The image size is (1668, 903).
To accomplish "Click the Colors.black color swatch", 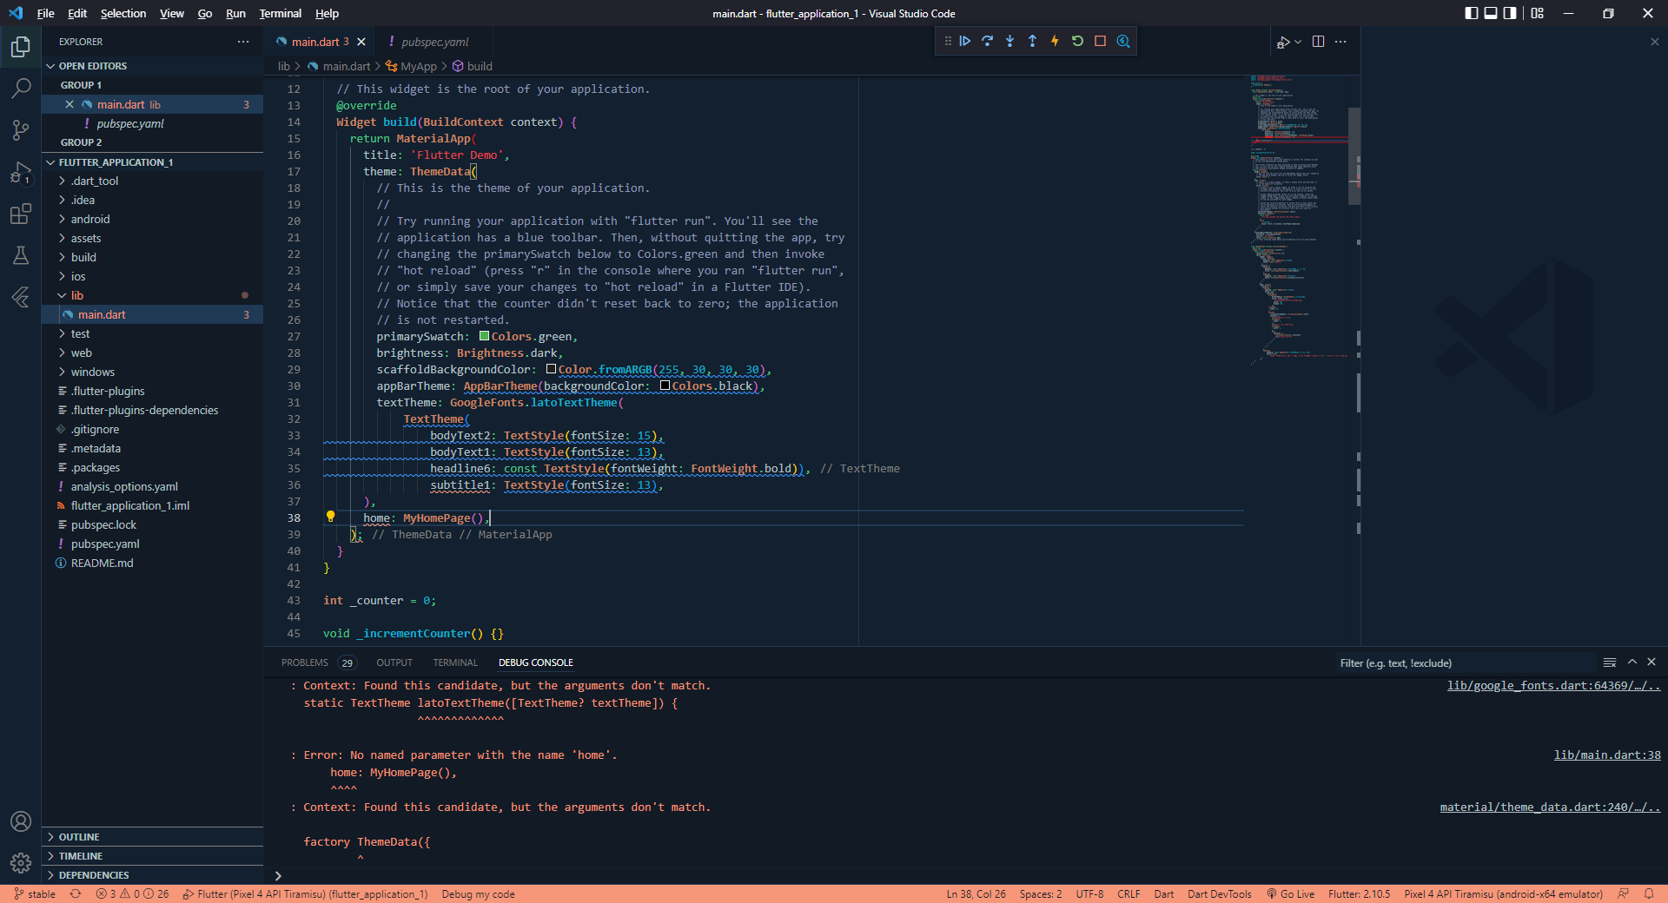I will (x=665, y=386).
